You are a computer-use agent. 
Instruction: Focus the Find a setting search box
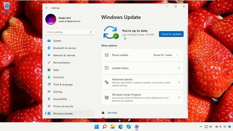click(x=70, y=32)
